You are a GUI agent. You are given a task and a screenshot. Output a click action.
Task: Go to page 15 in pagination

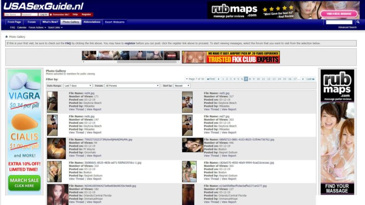[285, 79]
